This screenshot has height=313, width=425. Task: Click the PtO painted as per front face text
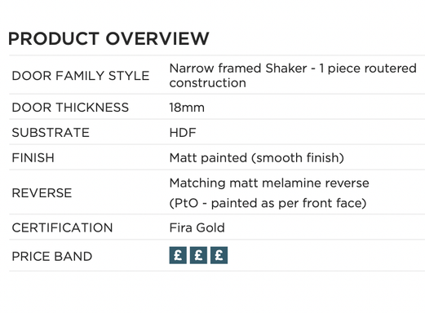[x=268, y=203]
